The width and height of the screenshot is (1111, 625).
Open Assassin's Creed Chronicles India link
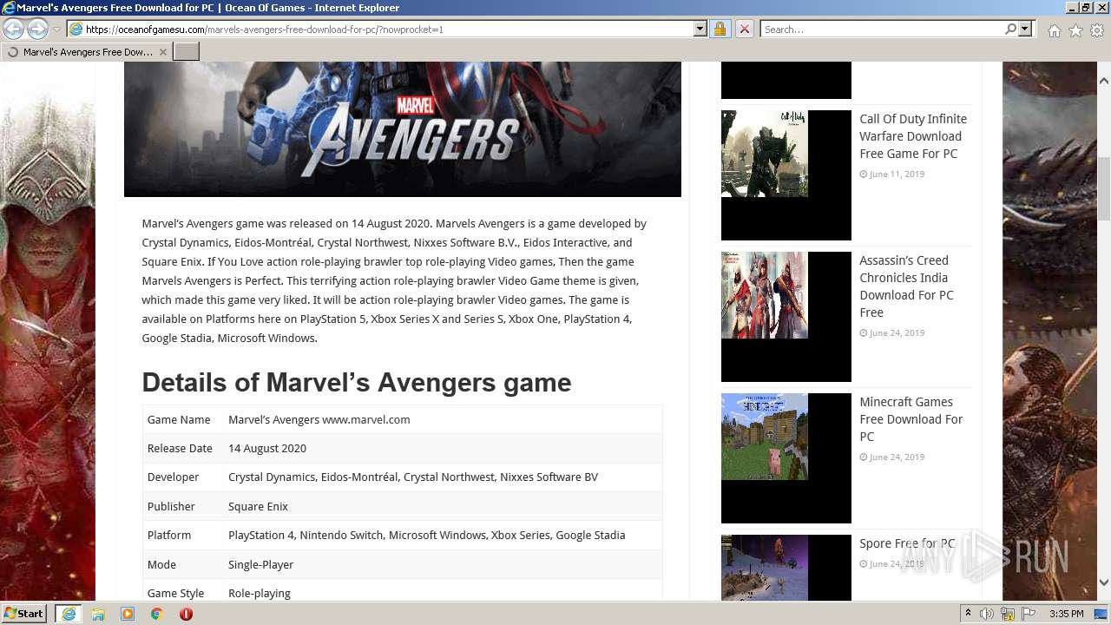(906, 286)
